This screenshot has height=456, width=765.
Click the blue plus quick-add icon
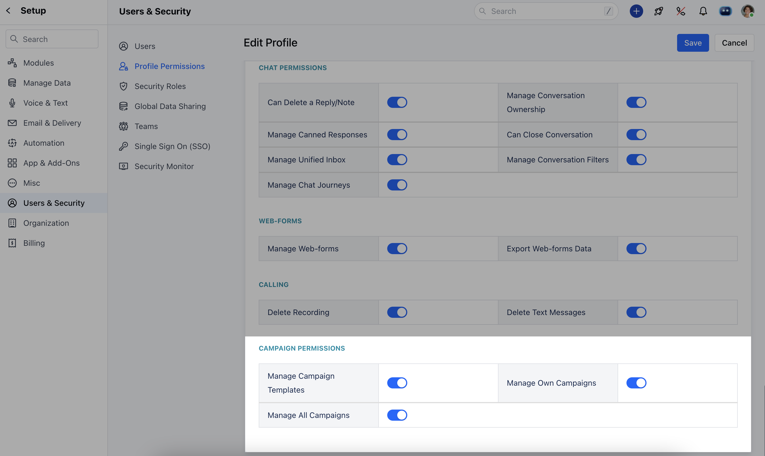pos(636,11)
